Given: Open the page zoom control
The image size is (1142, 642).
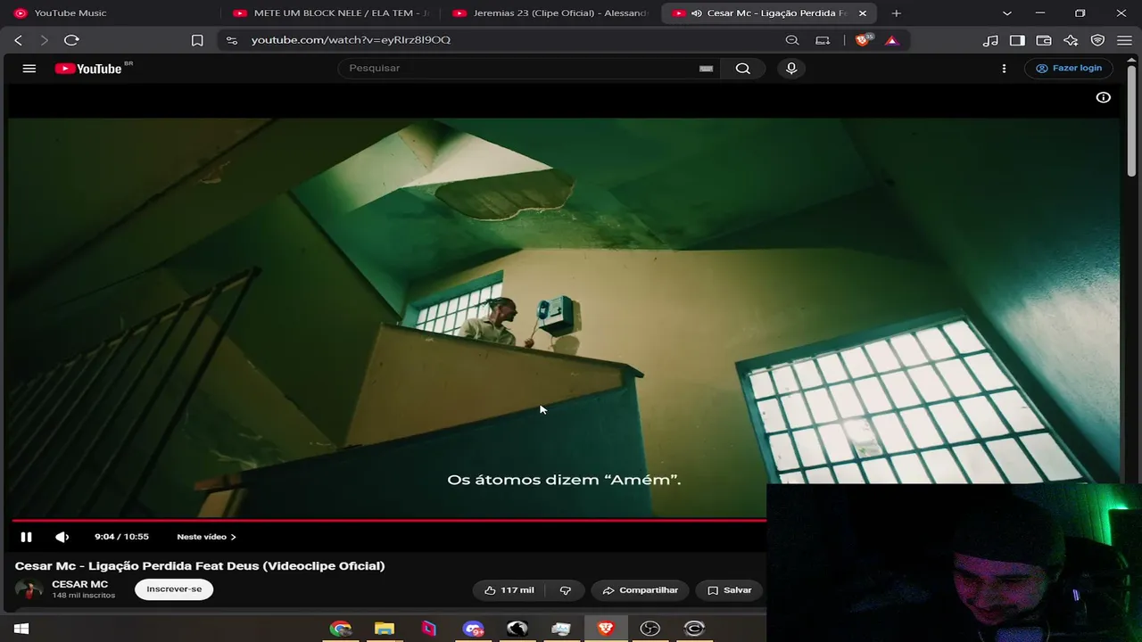Looking at the screenshot, I should (x=792, y=40).
